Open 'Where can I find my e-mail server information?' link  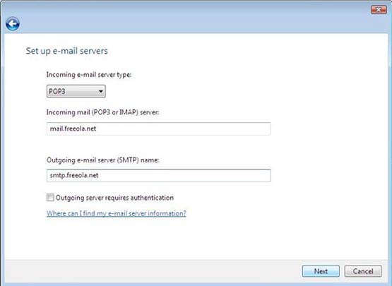coord(117,213)
